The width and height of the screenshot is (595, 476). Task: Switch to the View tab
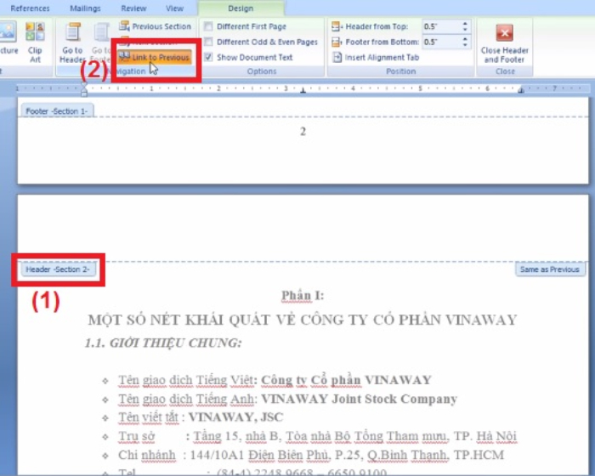pyautogui.click(x=174, y=8)
